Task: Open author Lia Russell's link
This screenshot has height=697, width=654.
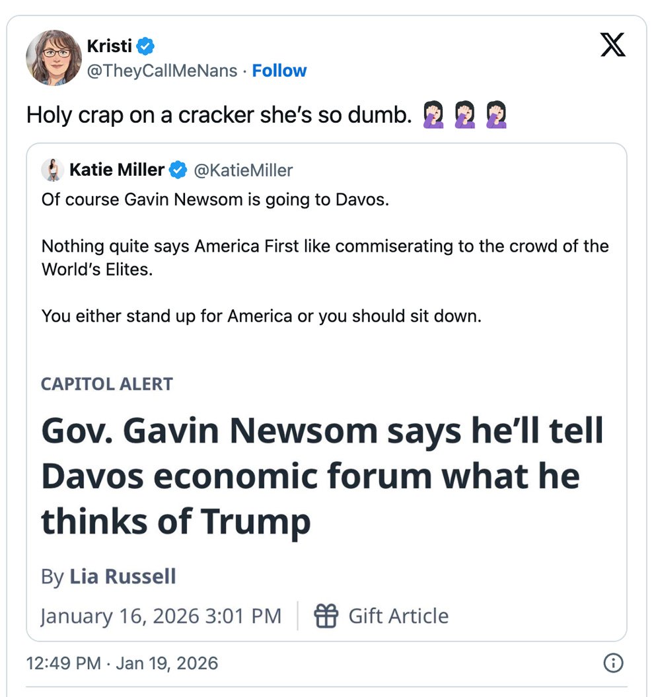Action: pyautogui.click(x=123, y=576)
